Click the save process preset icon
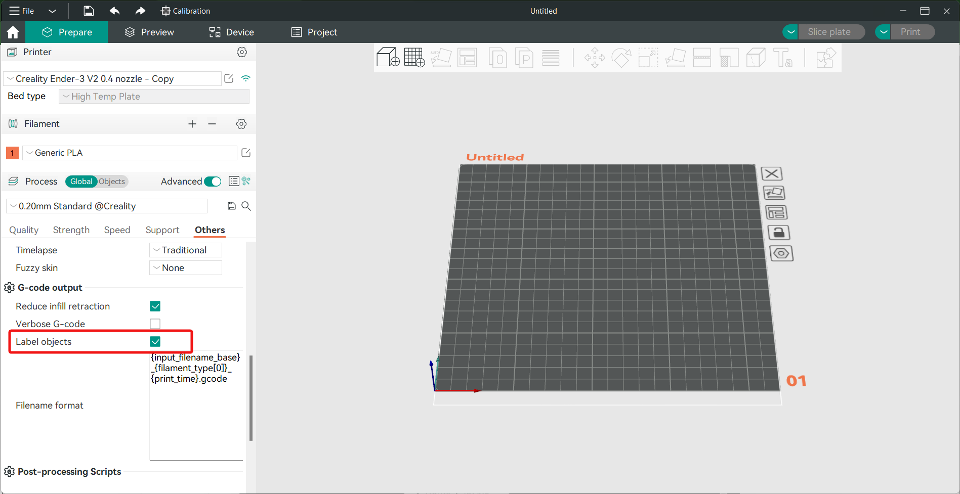This screenshot has width=960, height=494. pyautogui.click(x=231, y=206)
